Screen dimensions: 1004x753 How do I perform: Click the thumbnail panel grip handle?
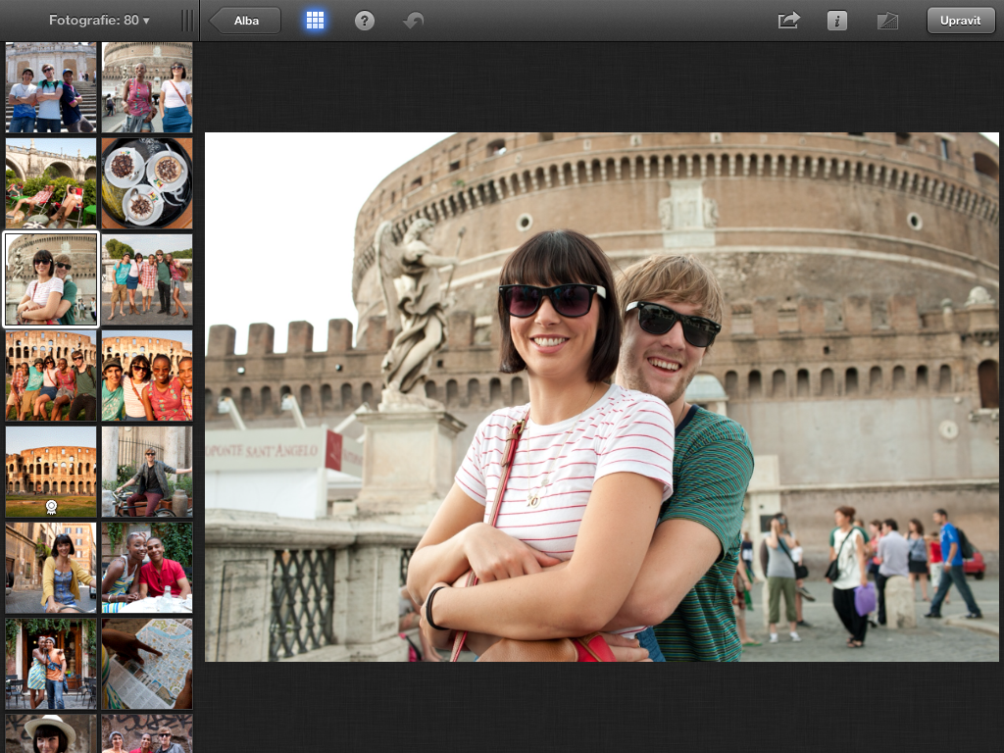[x=187, y=21]
